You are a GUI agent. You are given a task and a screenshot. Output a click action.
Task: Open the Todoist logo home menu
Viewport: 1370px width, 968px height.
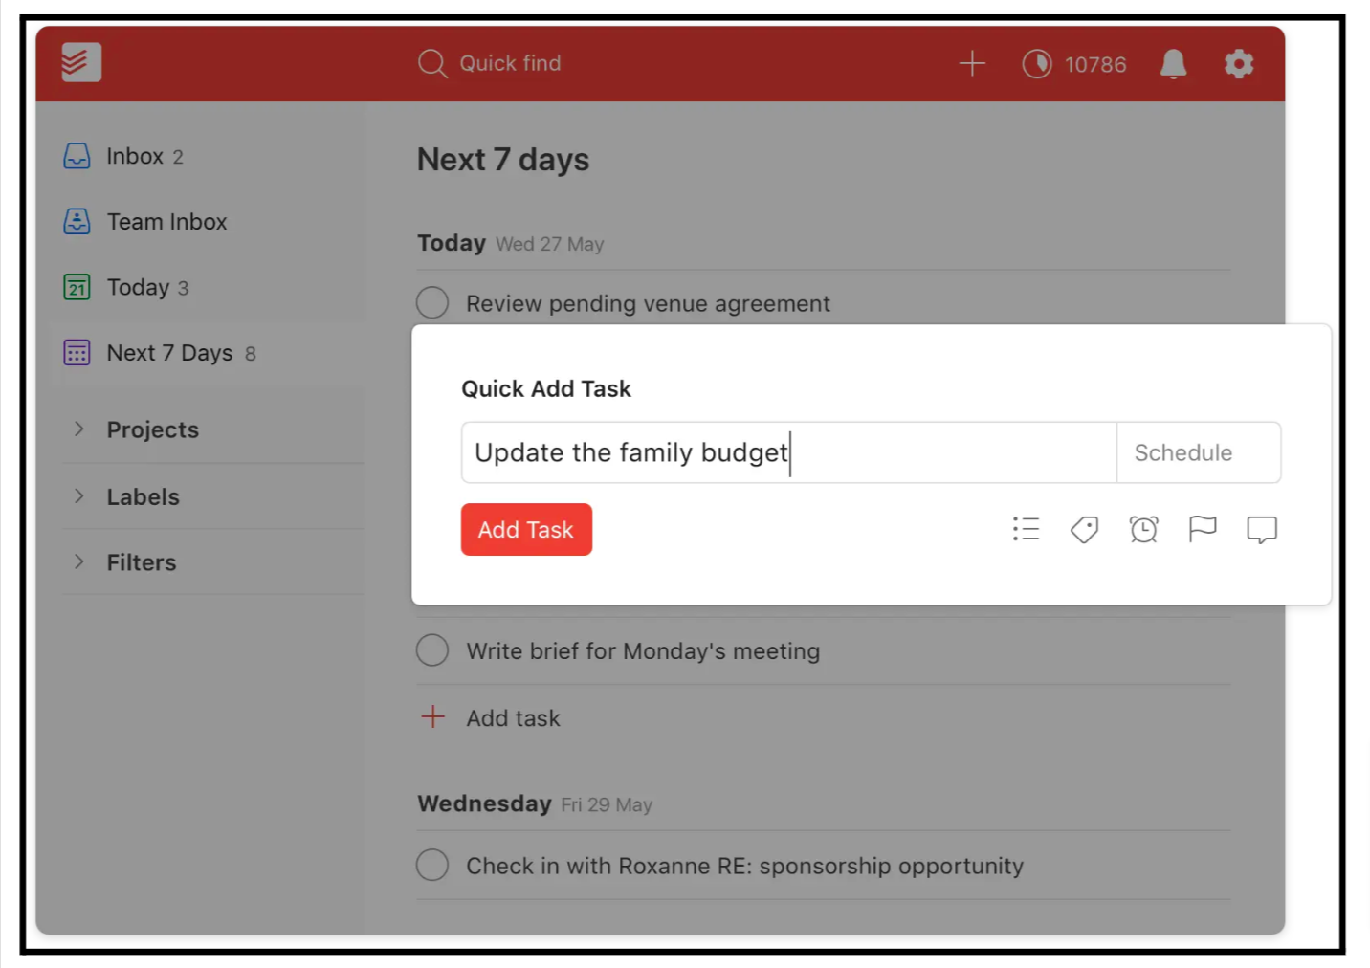(x=80, y=62)
